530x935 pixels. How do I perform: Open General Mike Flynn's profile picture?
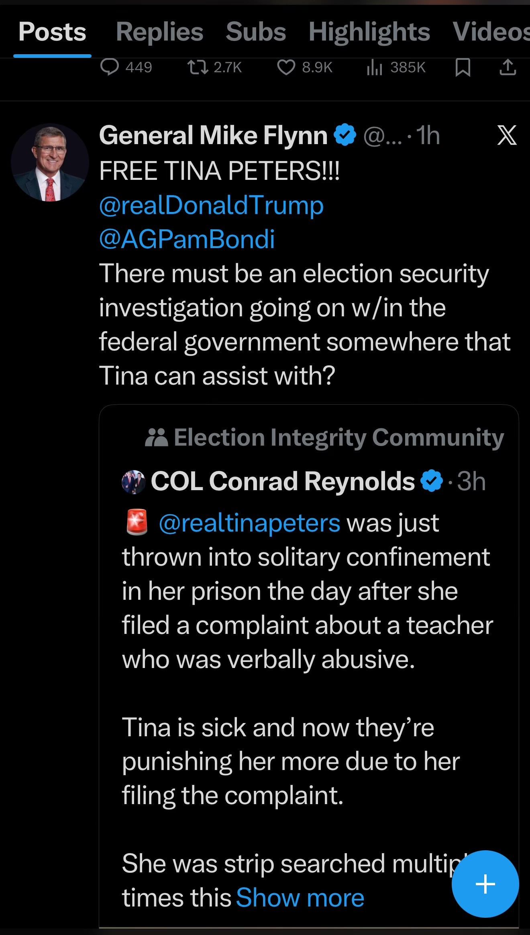[x=50, y=163]
